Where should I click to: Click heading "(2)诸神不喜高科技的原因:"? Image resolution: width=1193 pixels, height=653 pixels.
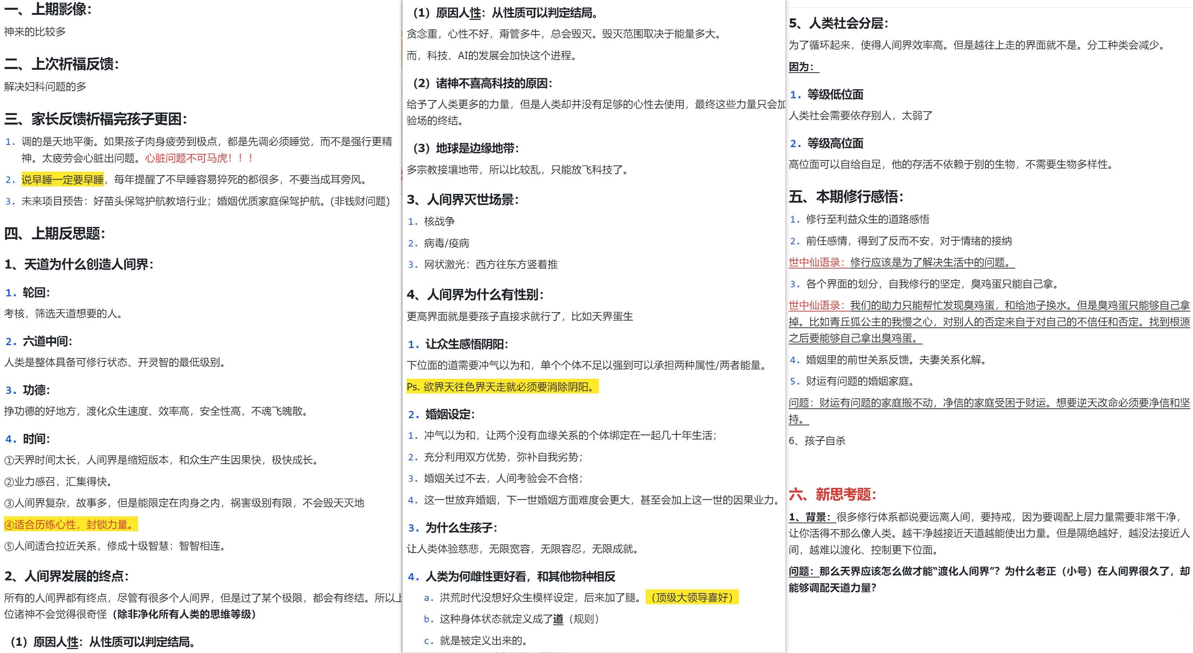click(x=480, y=83)
